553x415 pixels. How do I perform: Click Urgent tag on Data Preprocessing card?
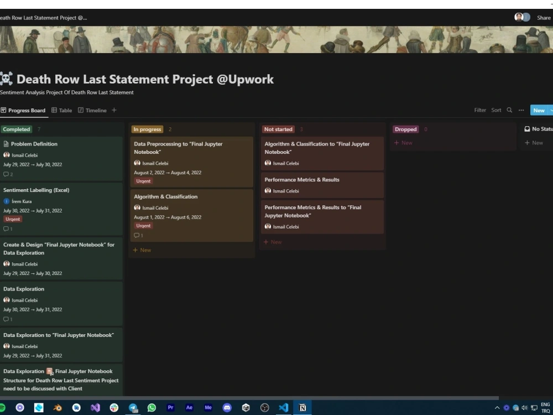click(x=144, y=181)
